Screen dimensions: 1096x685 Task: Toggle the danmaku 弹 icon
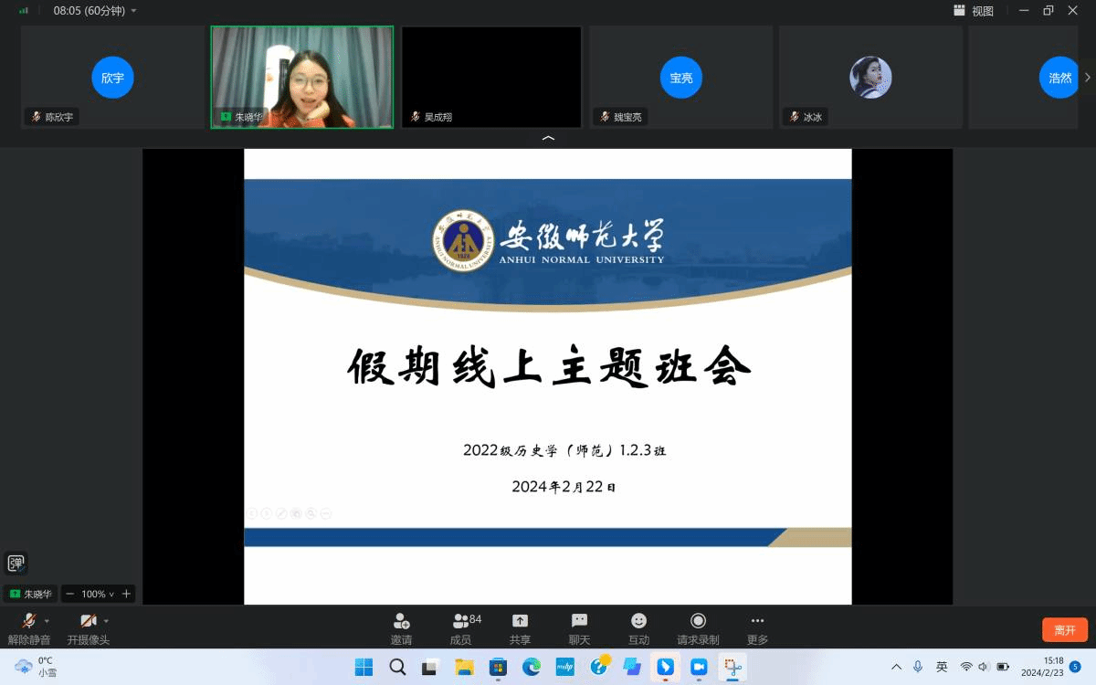[16, 563]
